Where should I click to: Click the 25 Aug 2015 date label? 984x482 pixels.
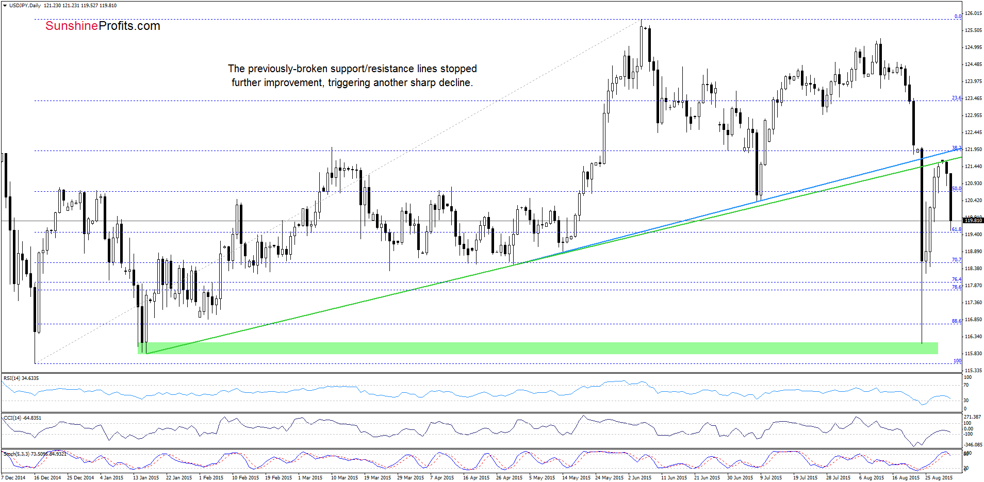[939, 477]
